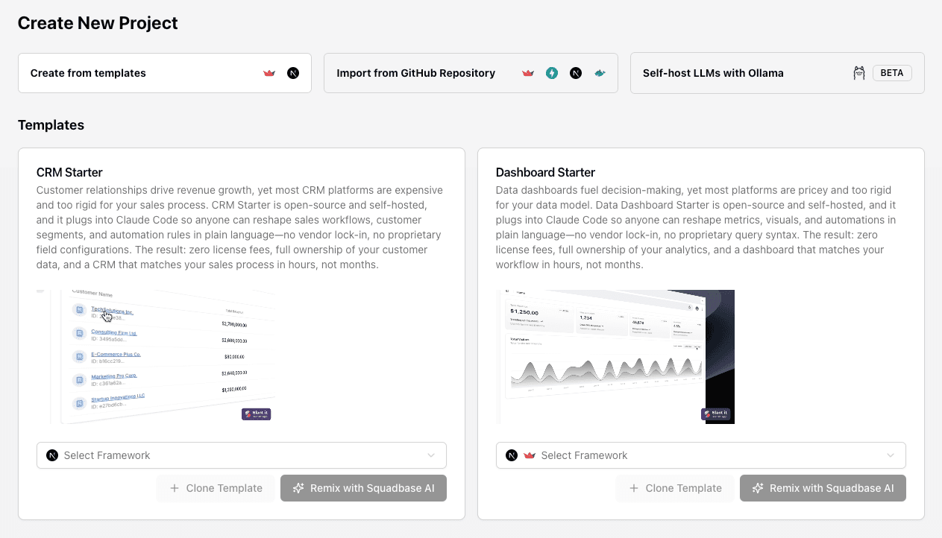Viewport: 942px width, 538px height.
Task: Click Next.js icon in Dashboard Starter framework selector
Action: (x=512, y=455)
